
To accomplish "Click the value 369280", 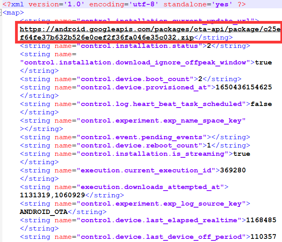I will click(233, 170).
